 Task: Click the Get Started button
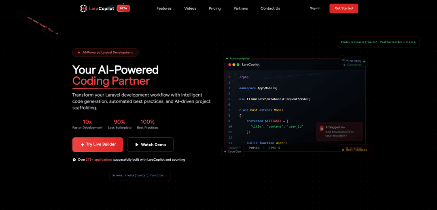pyautogui.click(x=344, y=8)
